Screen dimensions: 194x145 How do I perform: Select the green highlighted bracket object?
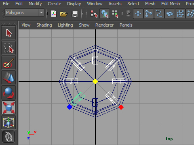coord(78,98)
